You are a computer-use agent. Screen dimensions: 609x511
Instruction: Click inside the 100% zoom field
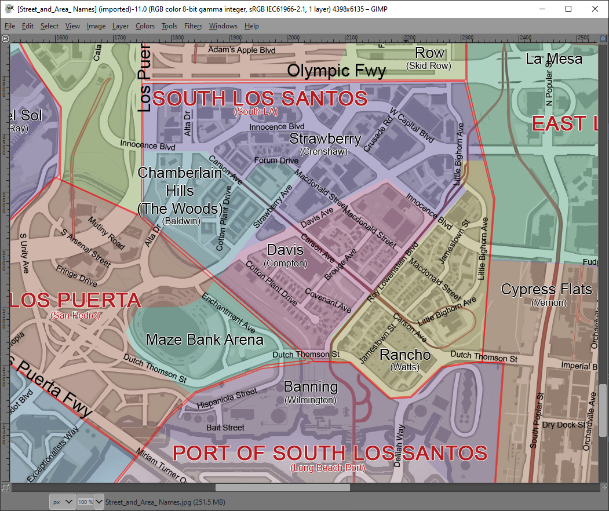84,502
